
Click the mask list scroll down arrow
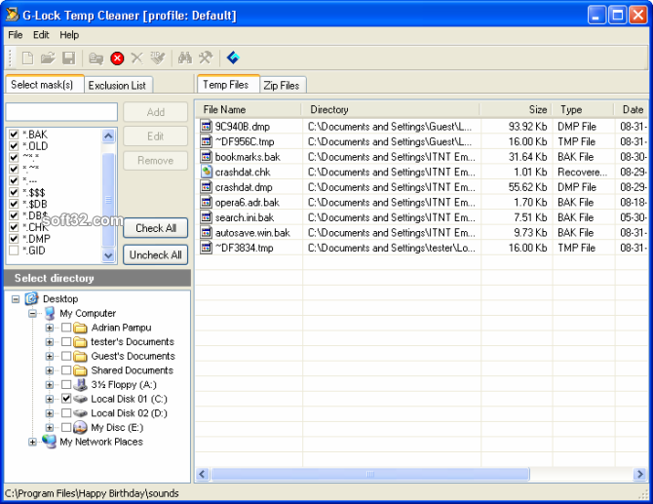pos(108,254)
